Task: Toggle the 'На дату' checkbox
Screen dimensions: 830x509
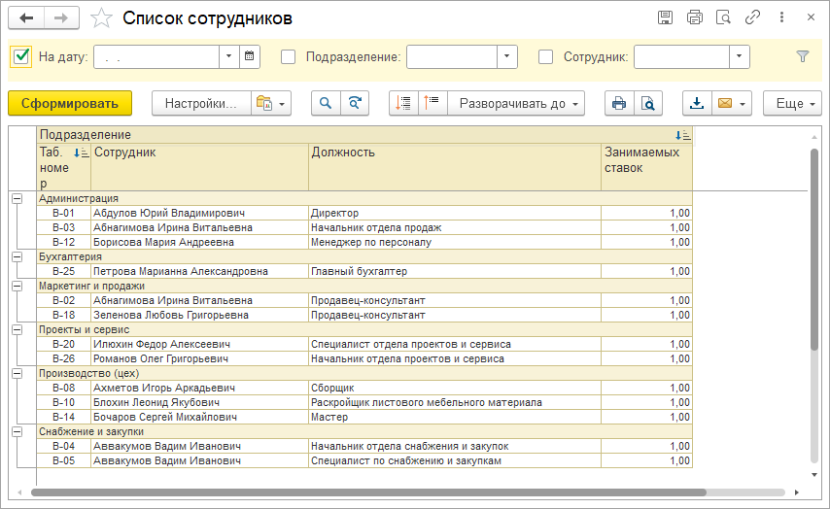Action: pyautogui.click(x=22, y=56)
